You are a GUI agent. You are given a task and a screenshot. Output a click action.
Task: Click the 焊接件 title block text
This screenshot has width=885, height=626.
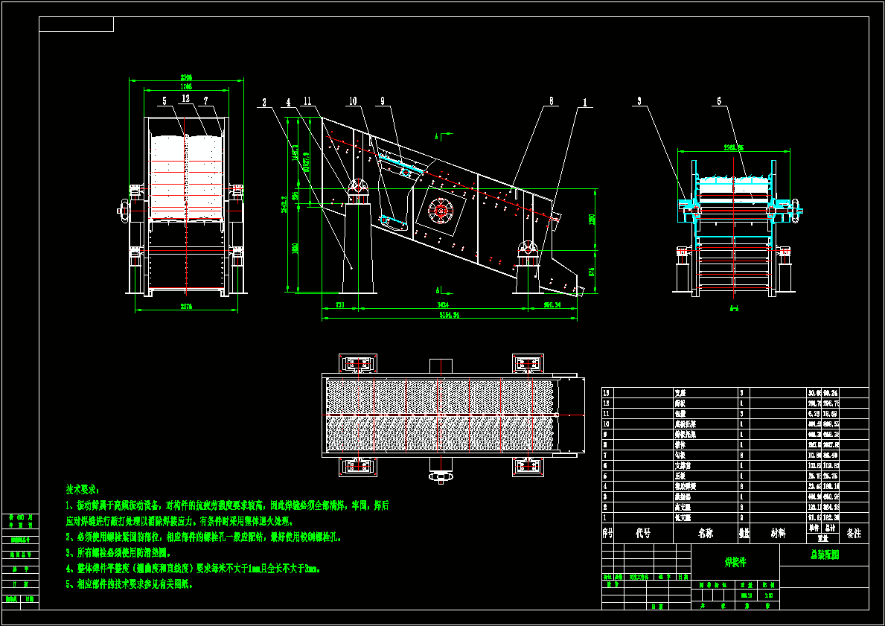click(735, 562)
